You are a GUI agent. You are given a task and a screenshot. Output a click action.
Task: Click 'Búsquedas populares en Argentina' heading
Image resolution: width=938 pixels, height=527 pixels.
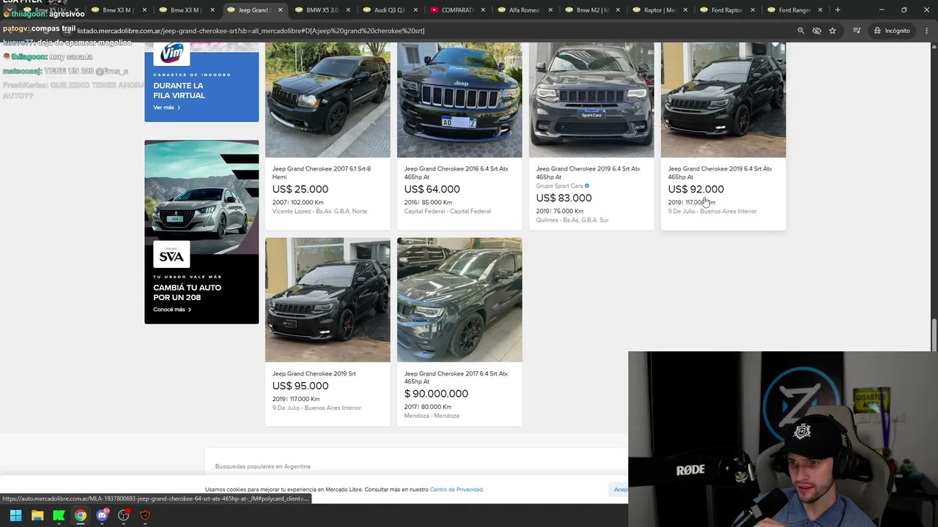263,466
